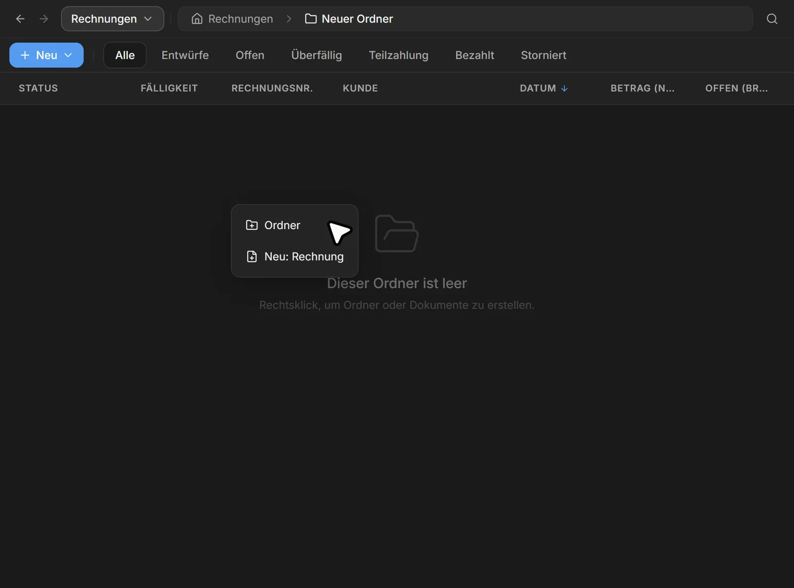794x588 pixels.
Task: Click the new-document icon beside Neu: Rechnung
Action: [x=252, y=257]
